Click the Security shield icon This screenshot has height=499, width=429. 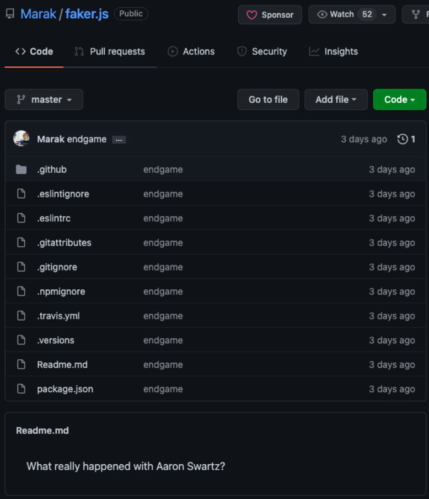tap(242, 51)
